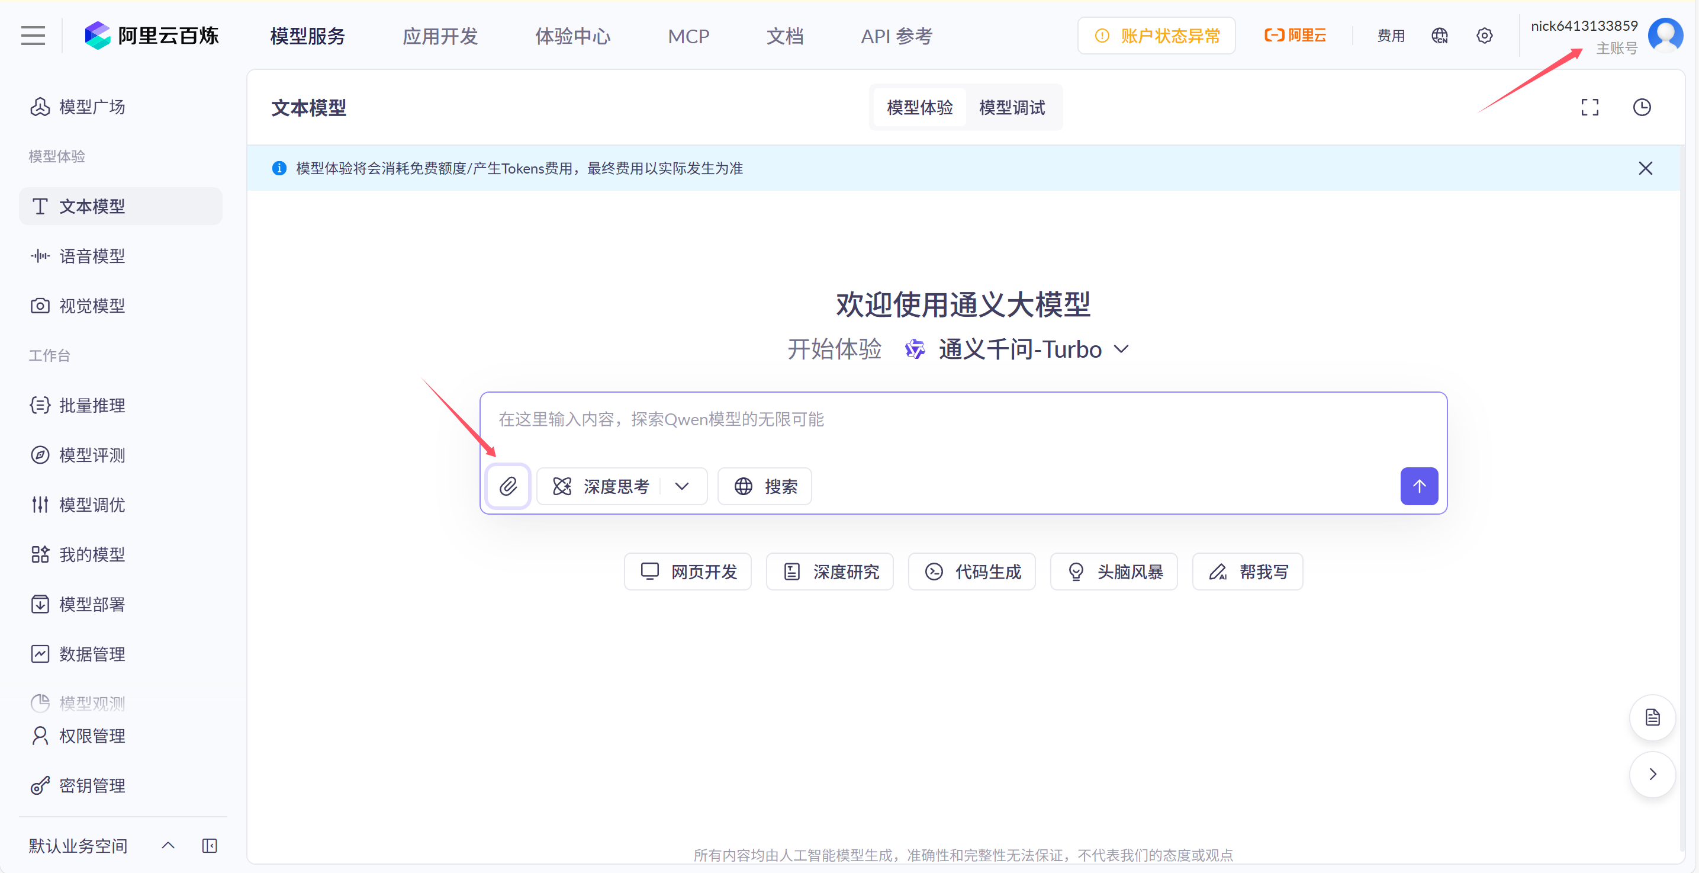Click the paperclip attachment icon
Screen dimensions: 1699x873
click(507, 486)
